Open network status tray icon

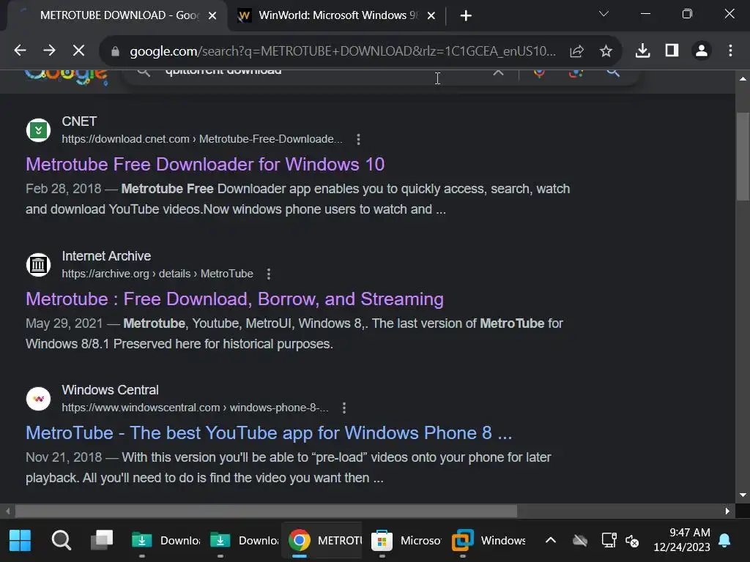pyautogui.click(x=609, y=541)
